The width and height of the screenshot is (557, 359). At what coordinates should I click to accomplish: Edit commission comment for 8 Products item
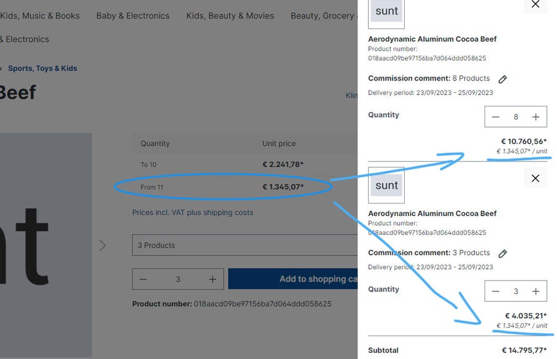click(503, 79)
